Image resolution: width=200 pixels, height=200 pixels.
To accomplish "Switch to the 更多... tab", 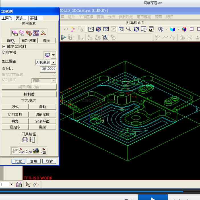I will tap(21, 18).
